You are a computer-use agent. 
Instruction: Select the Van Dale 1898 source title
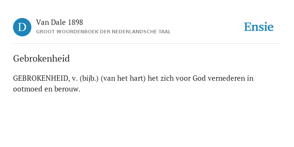59,23
